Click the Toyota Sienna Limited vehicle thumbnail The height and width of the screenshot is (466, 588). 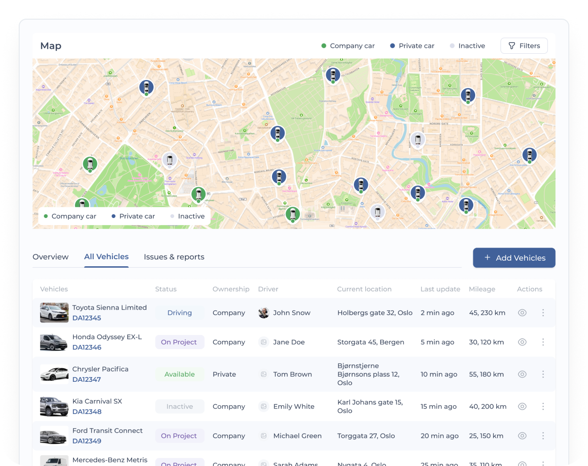point(54,313)
